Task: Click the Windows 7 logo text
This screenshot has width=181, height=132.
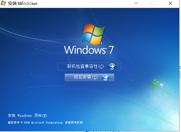Action: (x=89, y=50)
